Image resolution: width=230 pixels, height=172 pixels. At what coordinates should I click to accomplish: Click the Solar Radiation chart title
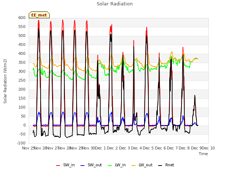(x=115, y=4)
